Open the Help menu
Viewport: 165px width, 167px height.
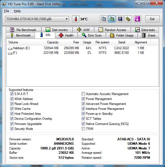(17, 11)
